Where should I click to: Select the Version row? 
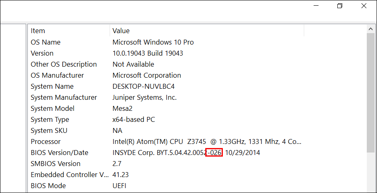click(x=42, y=53)
